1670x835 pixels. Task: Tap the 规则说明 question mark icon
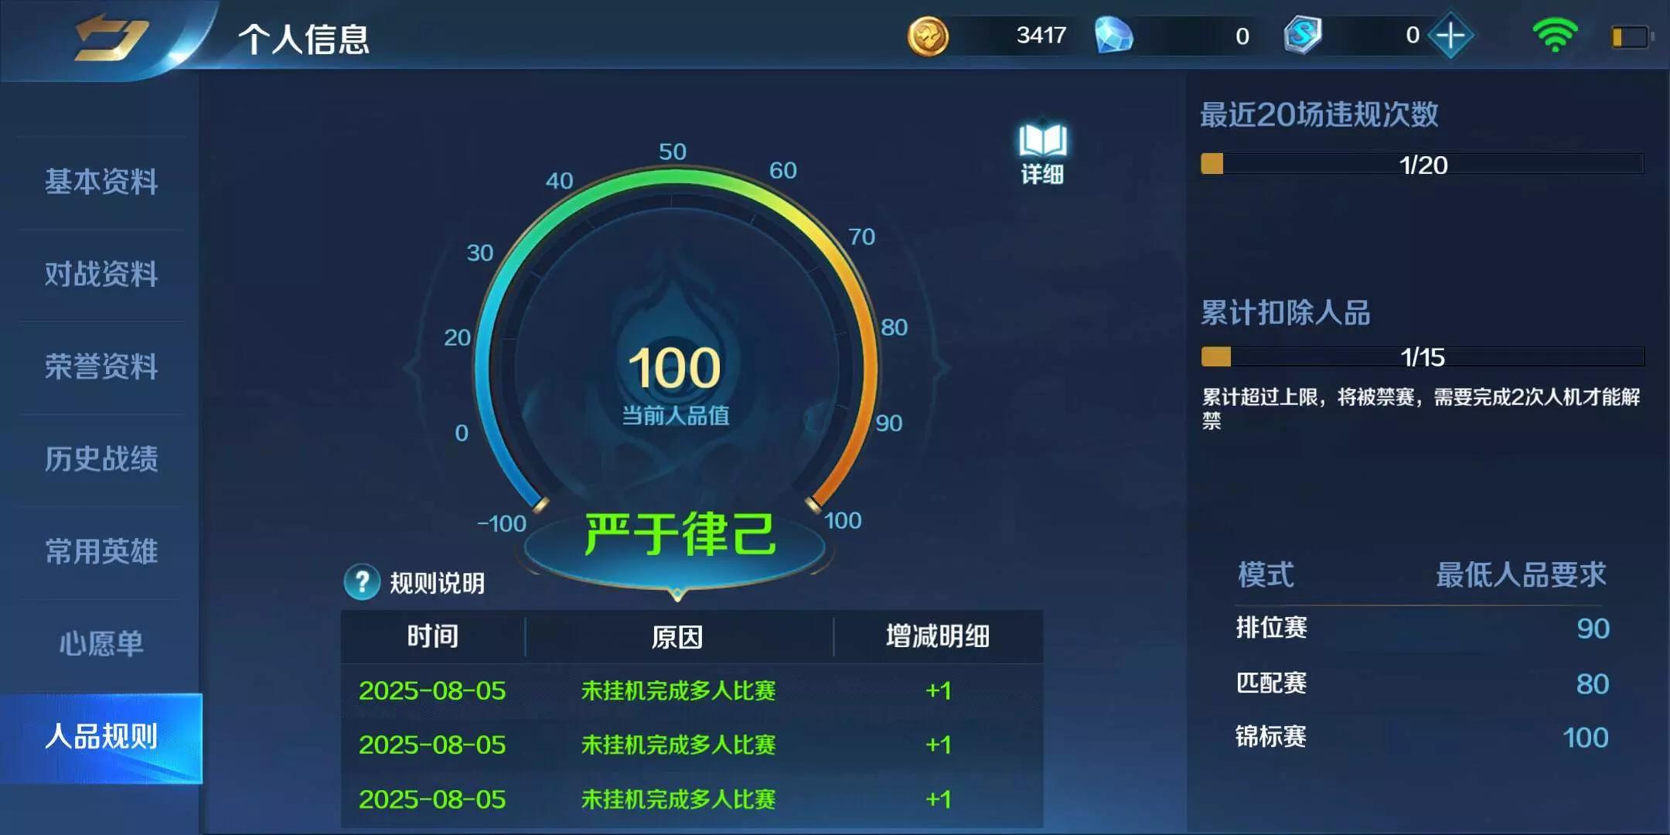pos(362,582)
